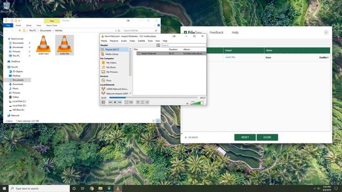Open the audio.flac output link in FileStar
This screenshot has width=342, height=192.
(x=230, y=57)
